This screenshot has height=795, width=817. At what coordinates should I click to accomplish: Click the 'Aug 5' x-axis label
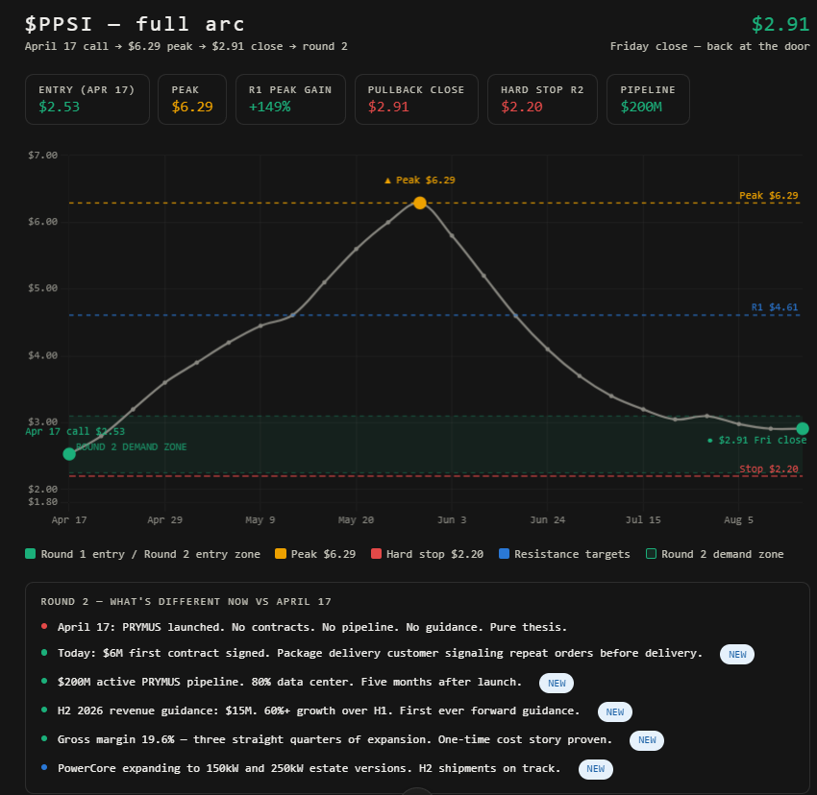(x=738, y=519)
